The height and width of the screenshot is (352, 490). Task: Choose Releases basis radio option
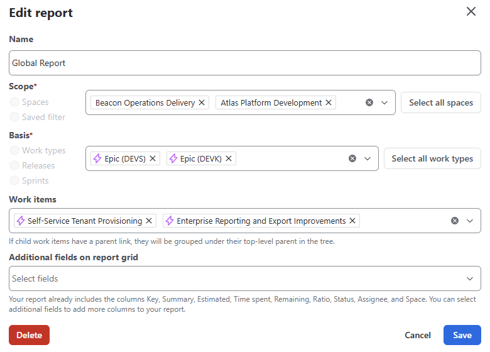point(14,165)
